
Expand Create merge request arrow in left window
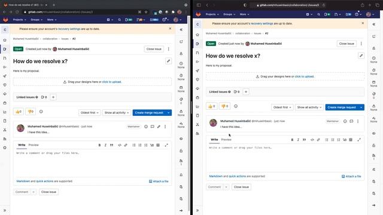(x=169, y=113)
